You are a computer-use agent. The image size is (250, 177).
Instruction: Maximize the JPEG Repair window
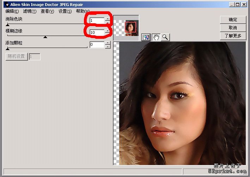[x=238, y=5]
